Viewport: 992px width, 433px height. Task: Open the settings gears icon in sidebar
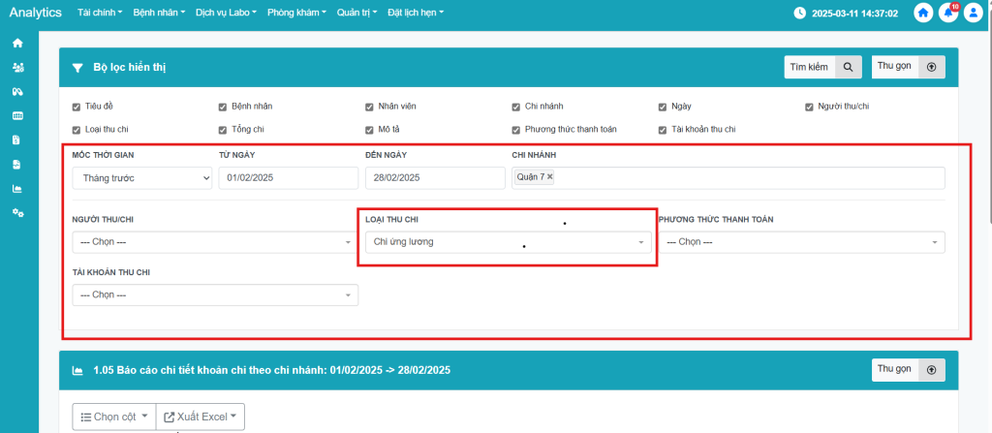pos(17,212)
